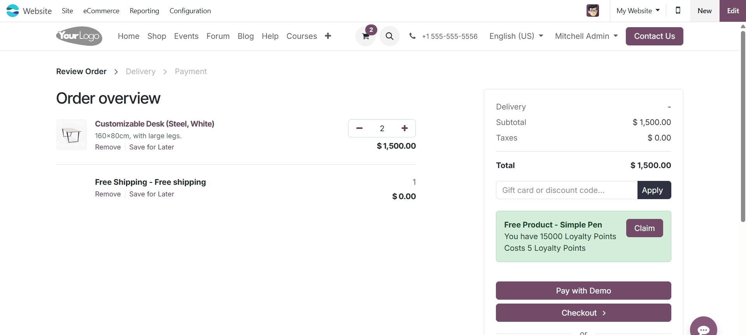Claim the free Simple Pen reward
Viewport: 746px width, 335px height.
pyautogui.click(x=644, y=228)
